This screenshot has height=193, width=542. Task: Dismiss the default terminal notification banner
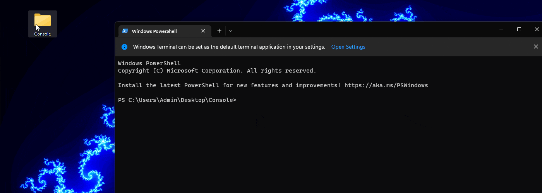point(536,47)
